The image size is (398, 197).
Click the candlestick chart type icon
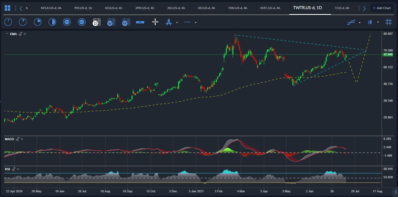click(x=370, y=22)
